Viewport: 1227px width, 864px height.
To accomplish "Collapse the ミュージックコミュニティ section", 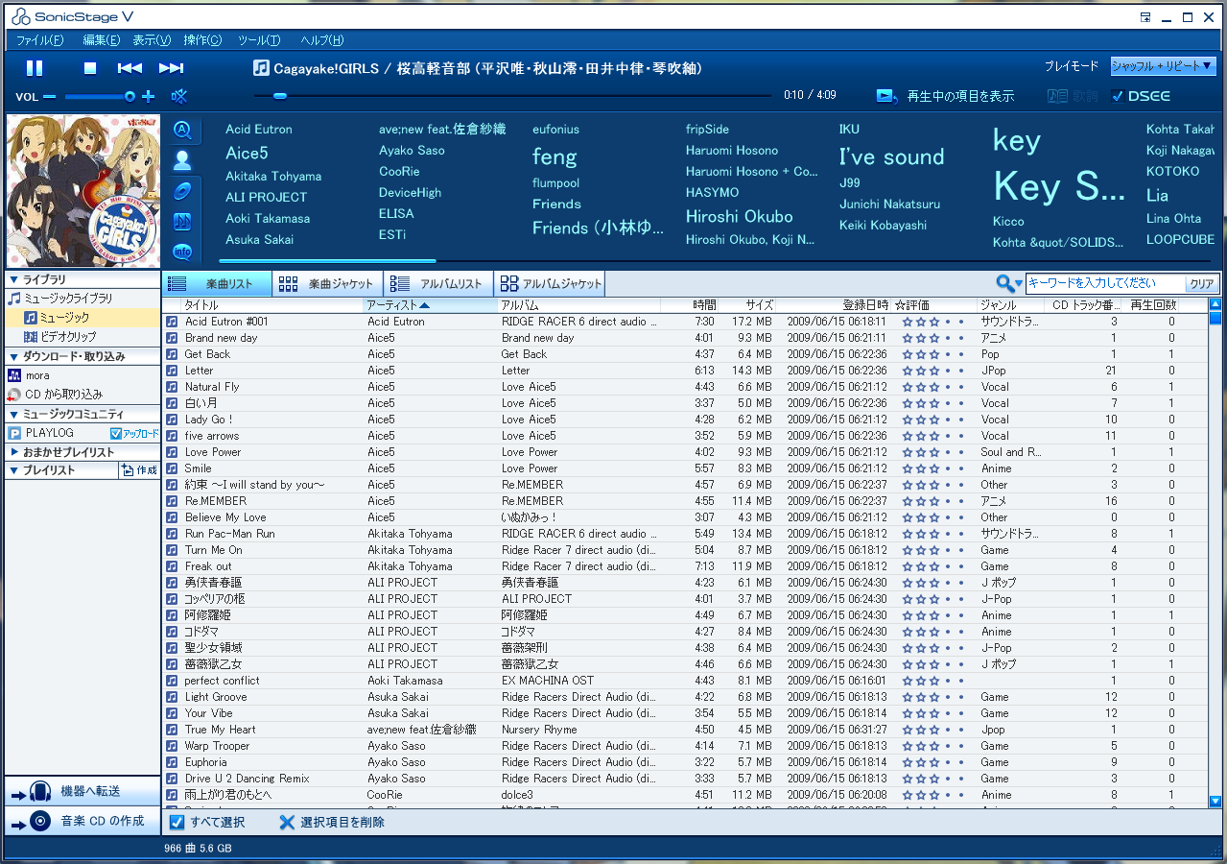I will [x=14, y=414].
